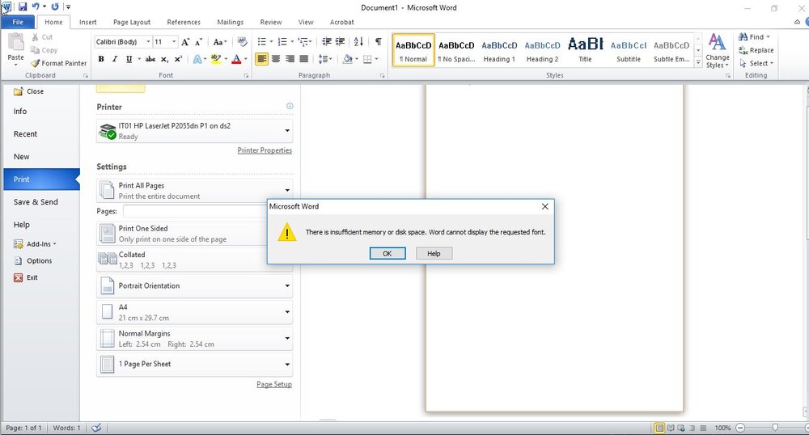
Task: Toggle Subscript formatting
Action: point(164,59)
